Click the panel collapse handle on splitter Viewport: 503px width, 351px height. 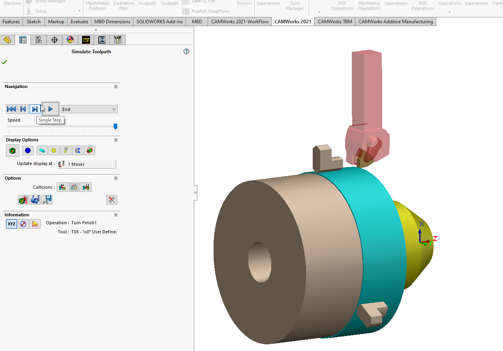click(195, 193)
